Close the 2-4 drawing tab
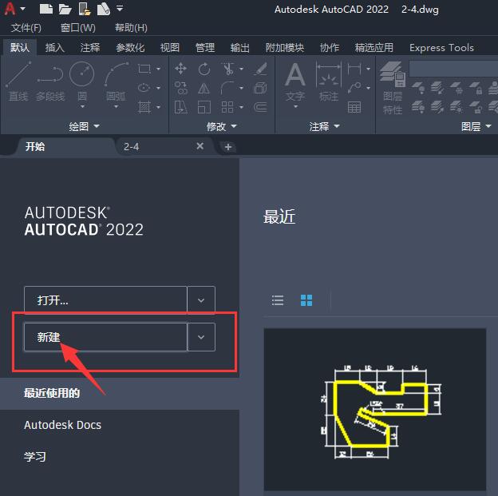This screenshot has width=498, height=496. [x=200, y=146]
